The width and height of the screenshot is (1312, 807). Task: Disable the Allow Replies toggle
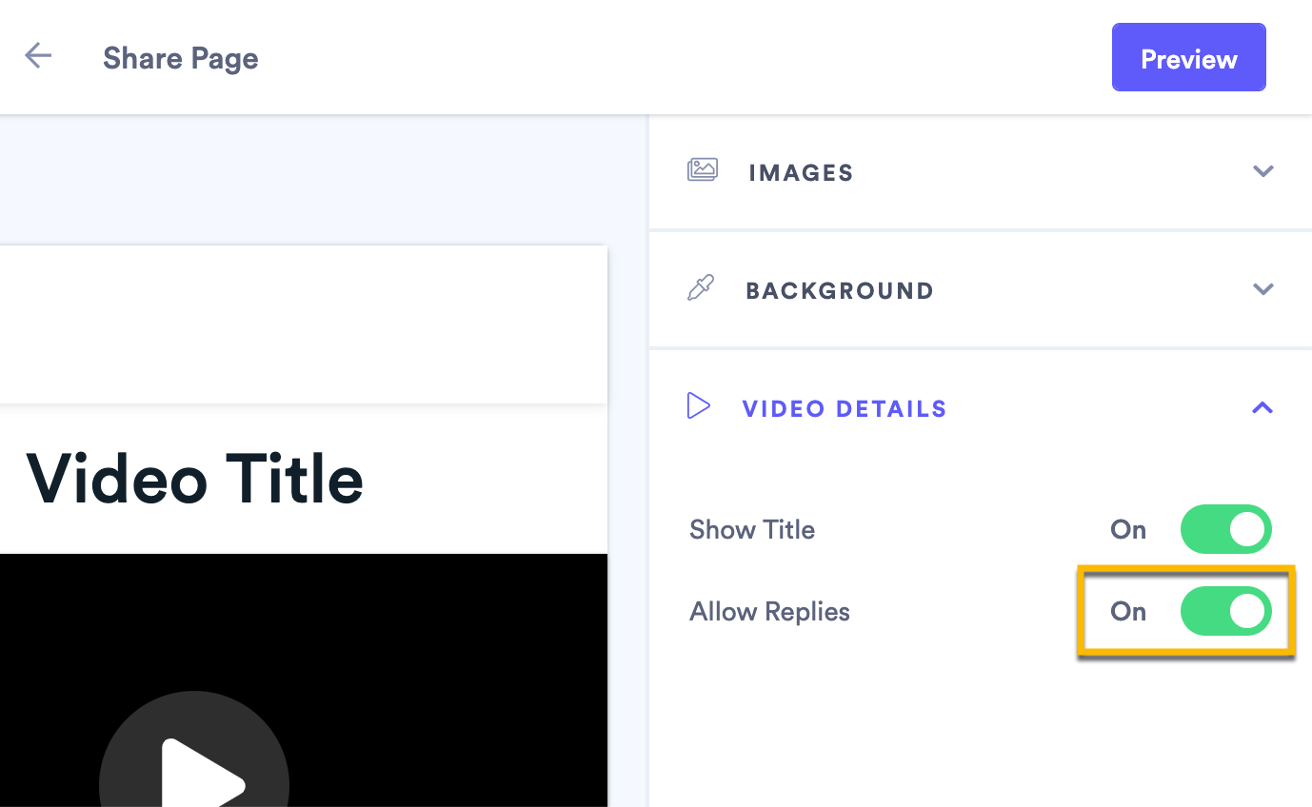click(x=1226, y=611)
